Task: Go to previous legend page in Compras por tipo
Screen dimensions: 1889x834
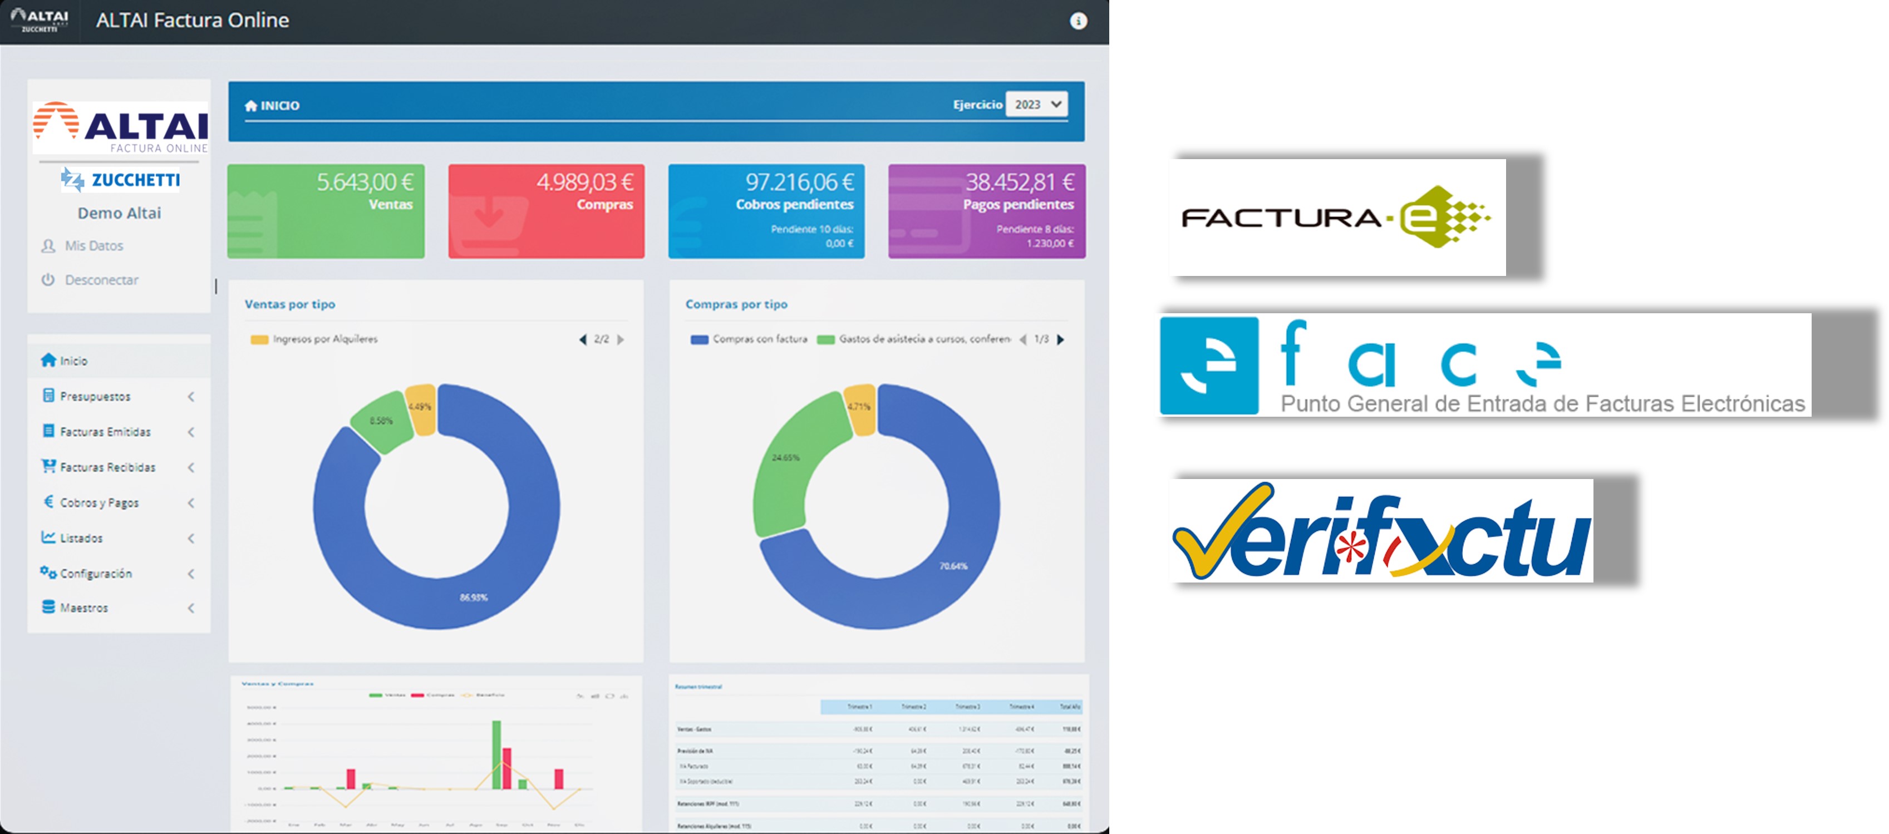Action: click(1023, 339)
